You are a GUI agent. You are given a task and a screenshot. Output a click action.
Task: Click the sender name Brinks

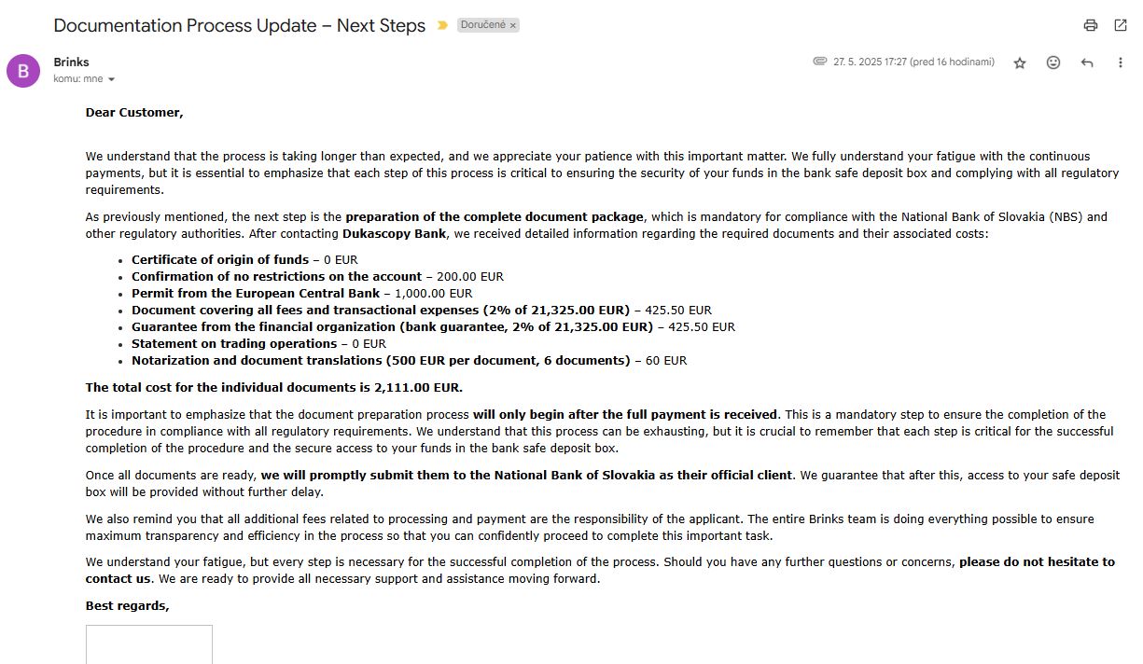click(71, 62)
